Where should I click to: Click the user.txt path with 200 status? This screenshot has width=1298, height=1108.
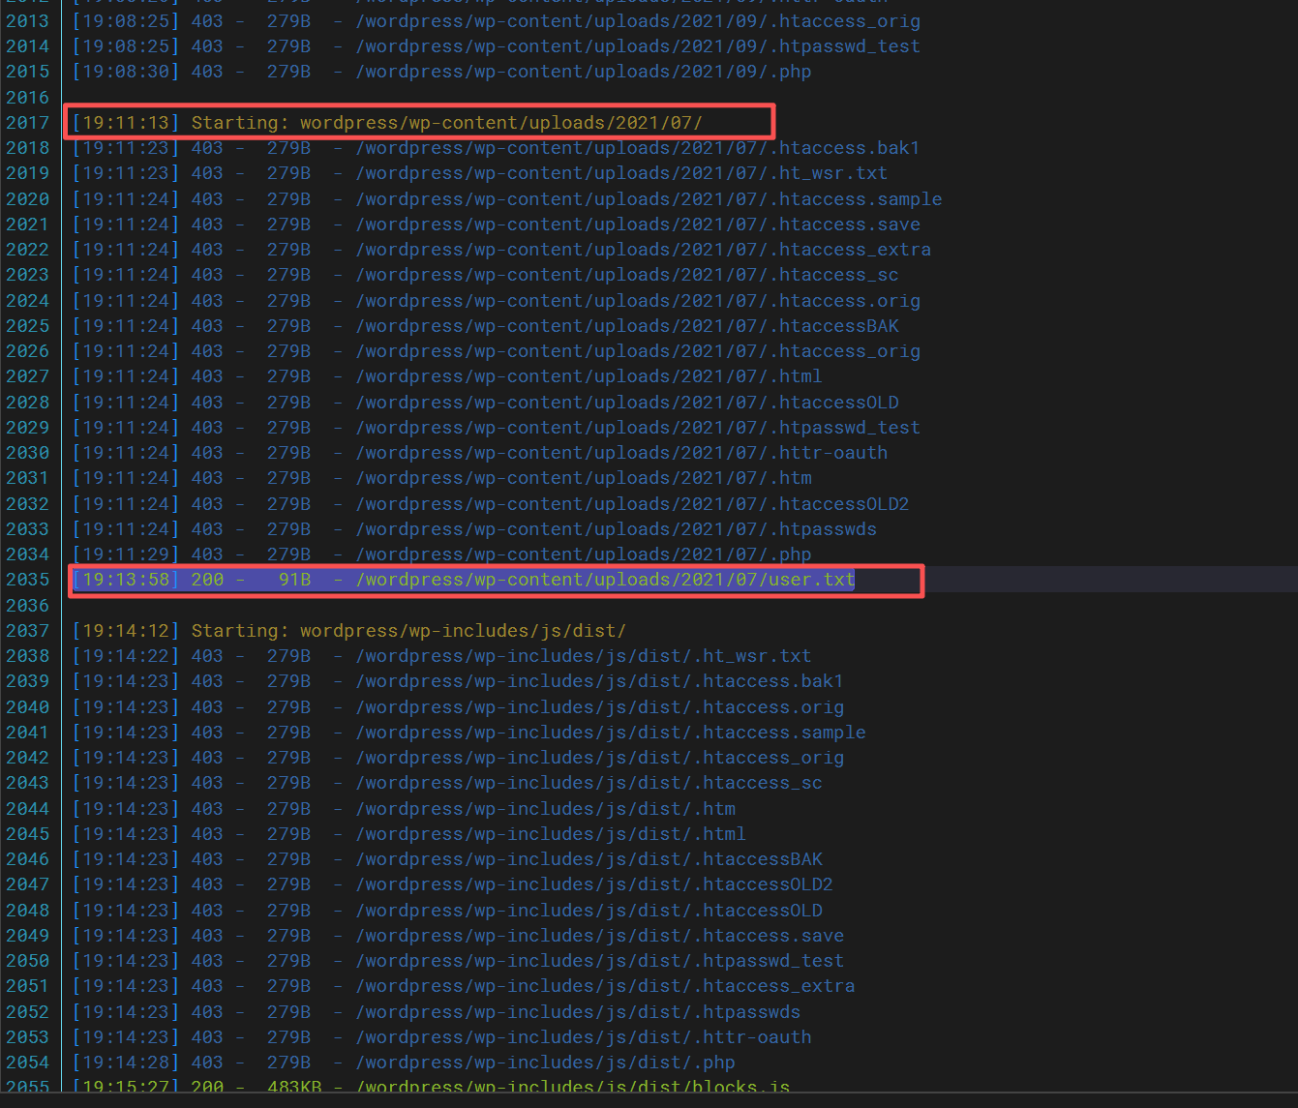tap(605, 580)
